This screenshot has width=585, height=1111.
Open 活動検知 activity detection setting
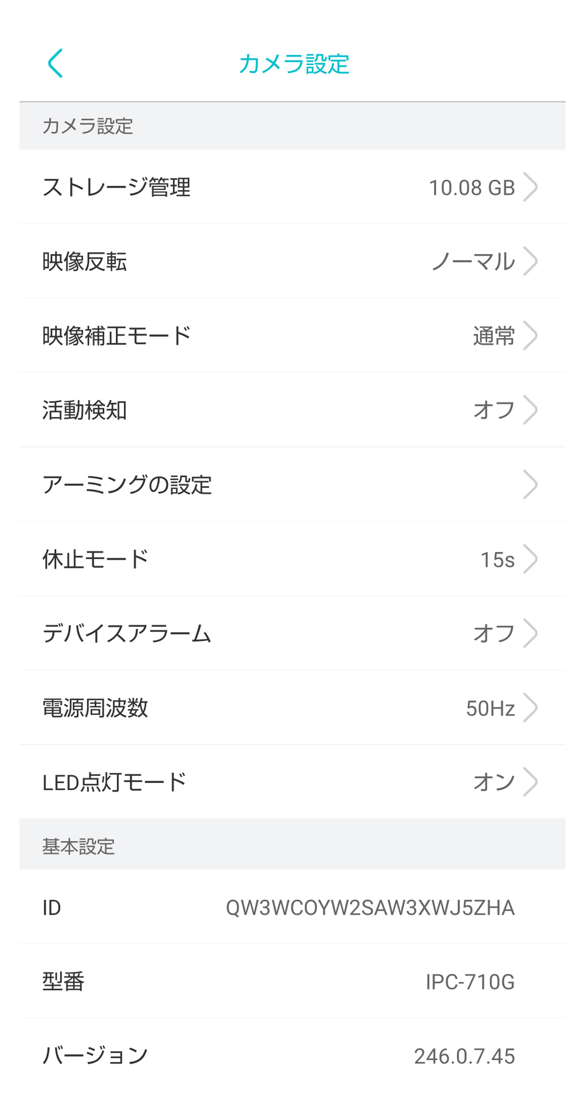tap(85, 410)
